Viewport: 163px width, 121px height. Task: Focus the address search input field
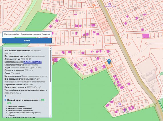pos(27,34)
